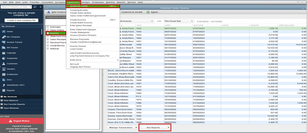Screen dimensions: 307x133
Task: Open Snapshots from the sidebar
Action: click(12, 58)
